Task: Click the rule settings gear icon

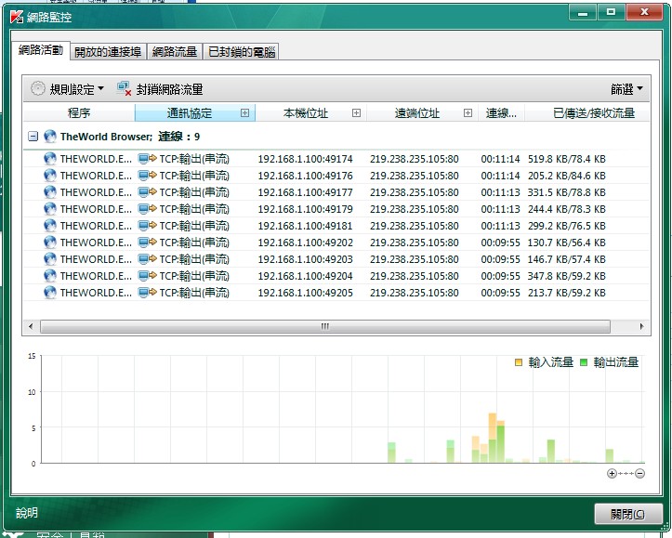Action: pos(38,88)
